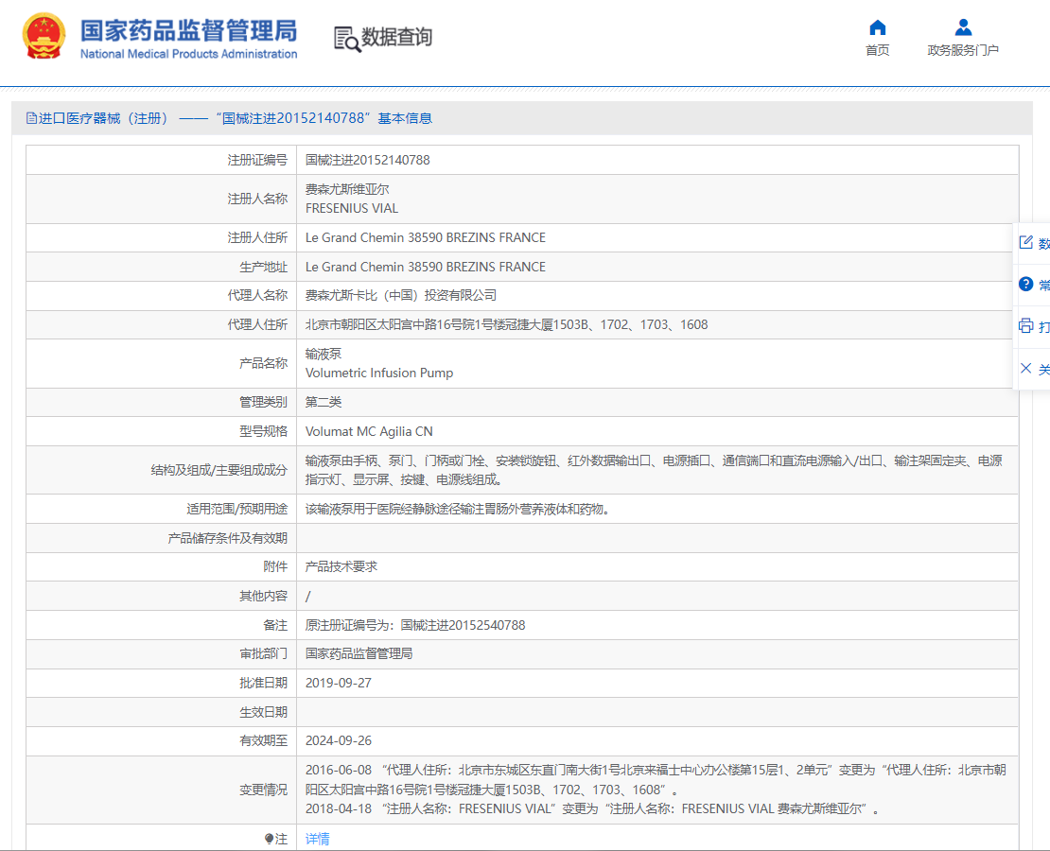The width and height of the screenshot is (1050, 851).
Task: Click attachment value 产品技术要求
Action: (x=341, y=566)
